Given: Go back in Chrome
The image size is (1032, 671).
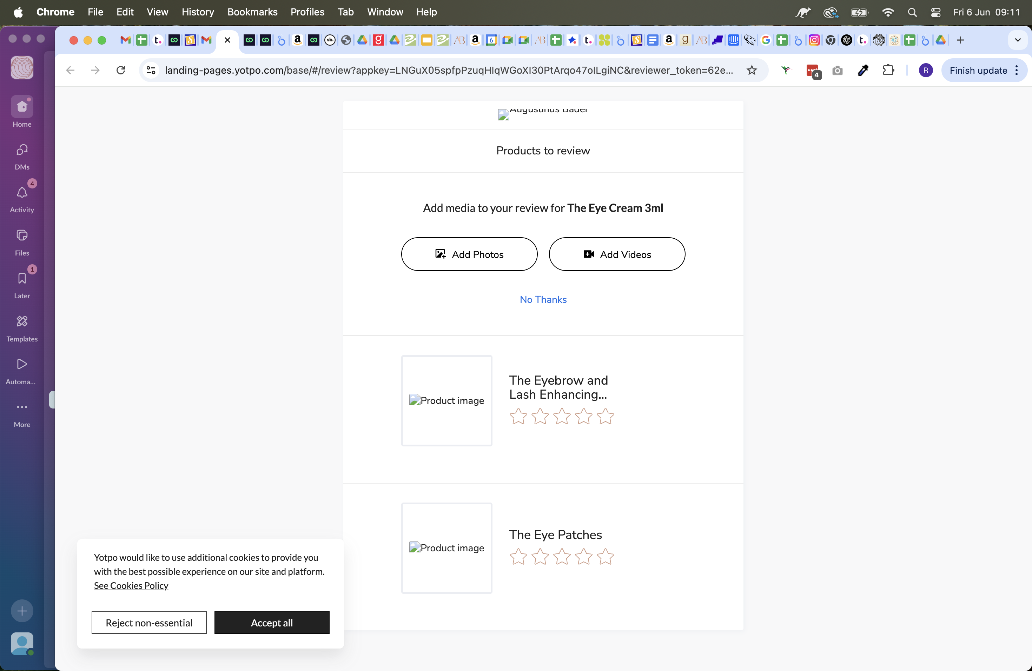Looking at the screenshot, I should [x=70, y=70].
